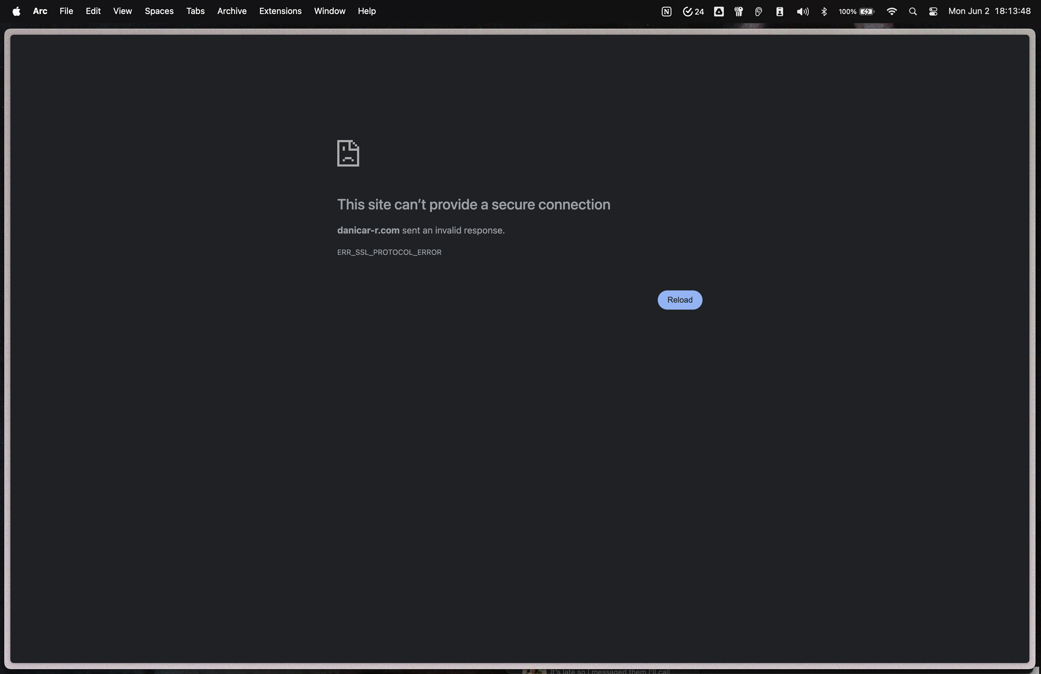Expand the View menu
Image resolution: width=1041 pixels, height=674 pixels.
[x=122, y=11]
